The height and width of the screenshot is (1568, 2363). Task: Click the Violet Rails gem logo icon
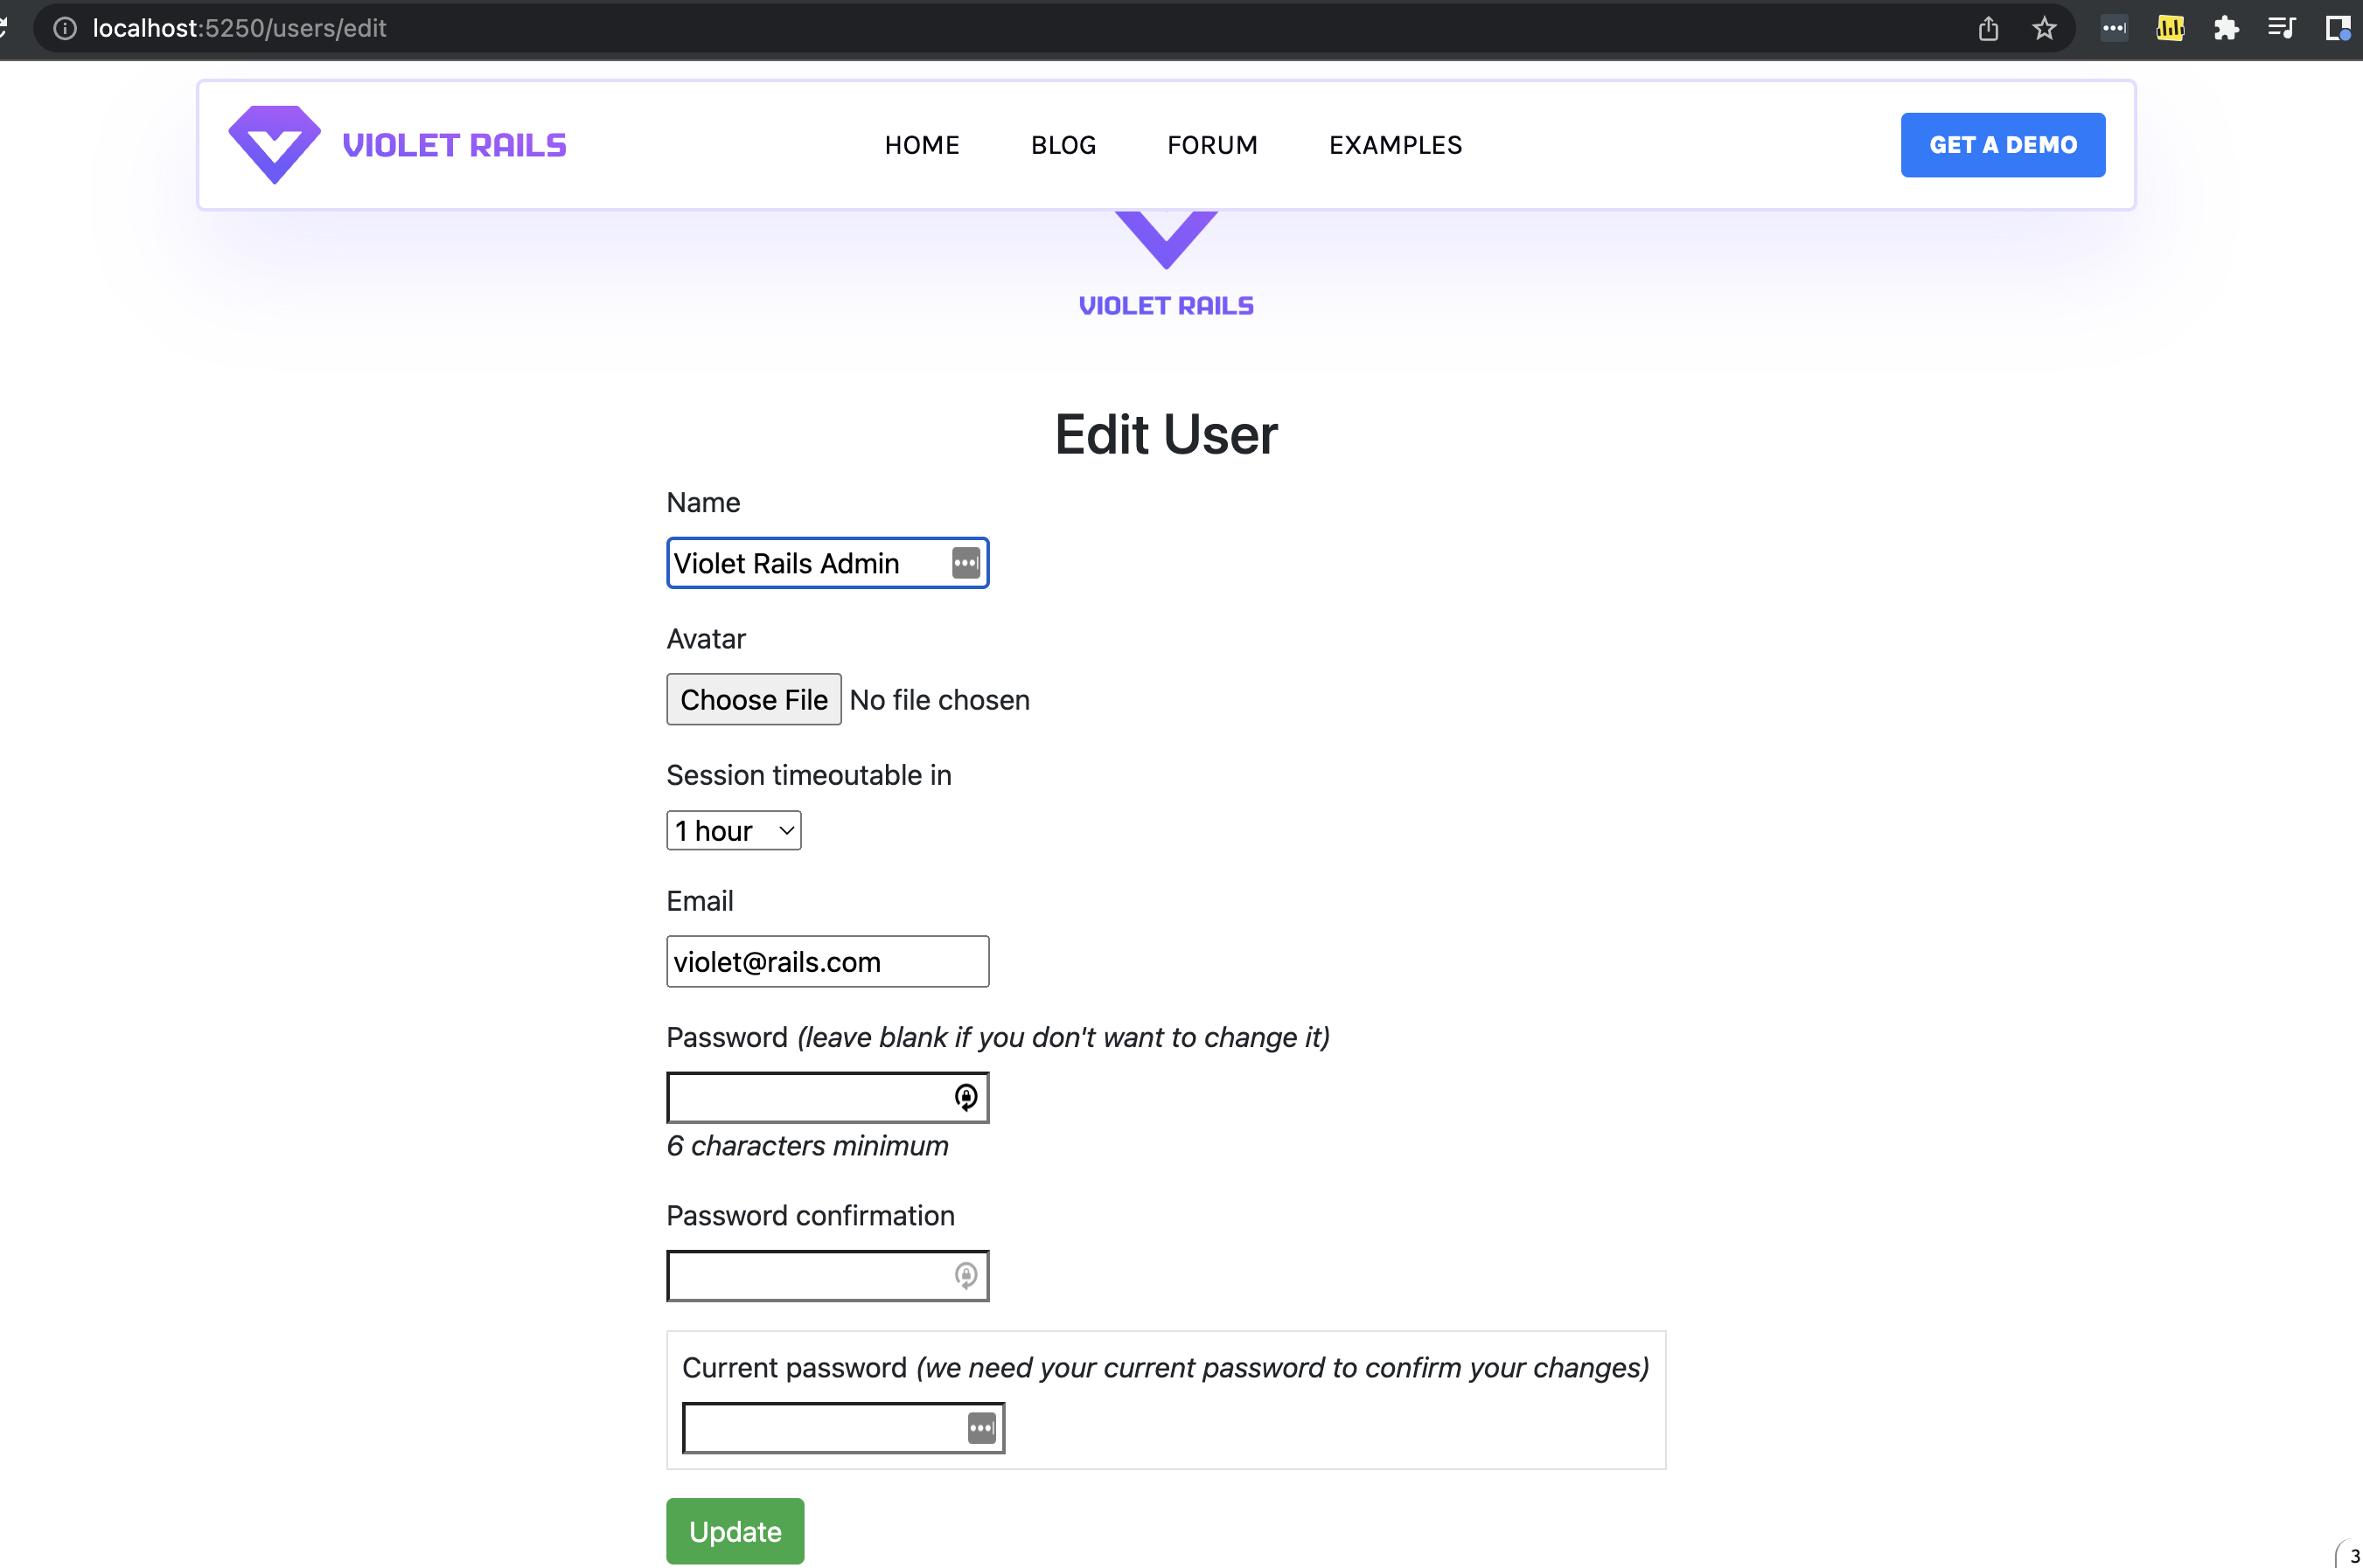coord(274,144)
